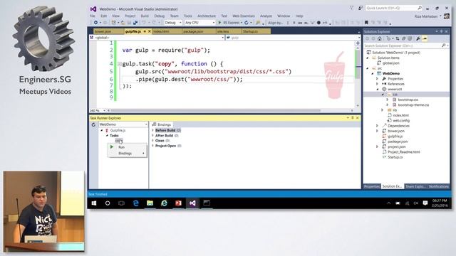Collapse the Gulpfile.js node in Task Runner
Screen dimensions: 456x256
[102, 131]
